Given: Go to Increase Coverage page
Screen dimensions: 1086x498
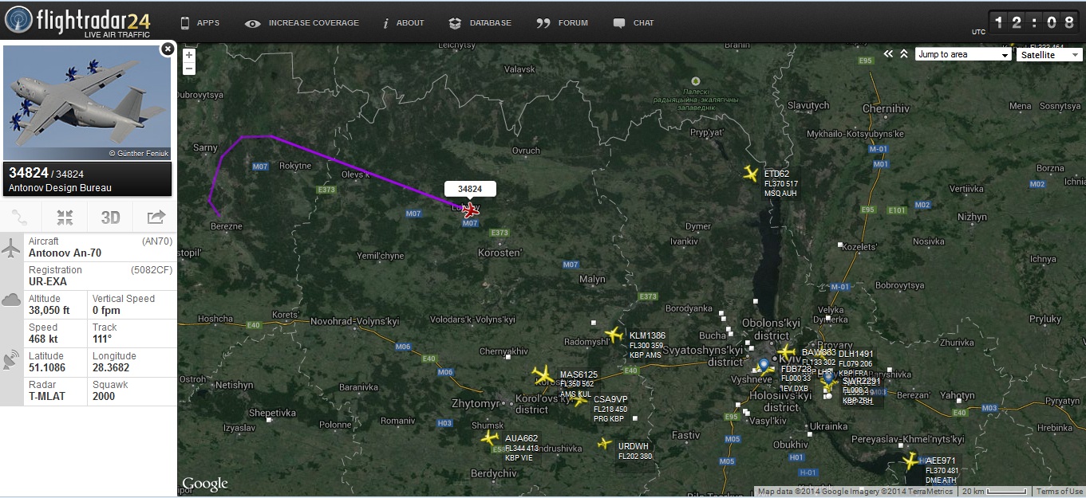Looking at the screenshot, I should tap(302, 23).
